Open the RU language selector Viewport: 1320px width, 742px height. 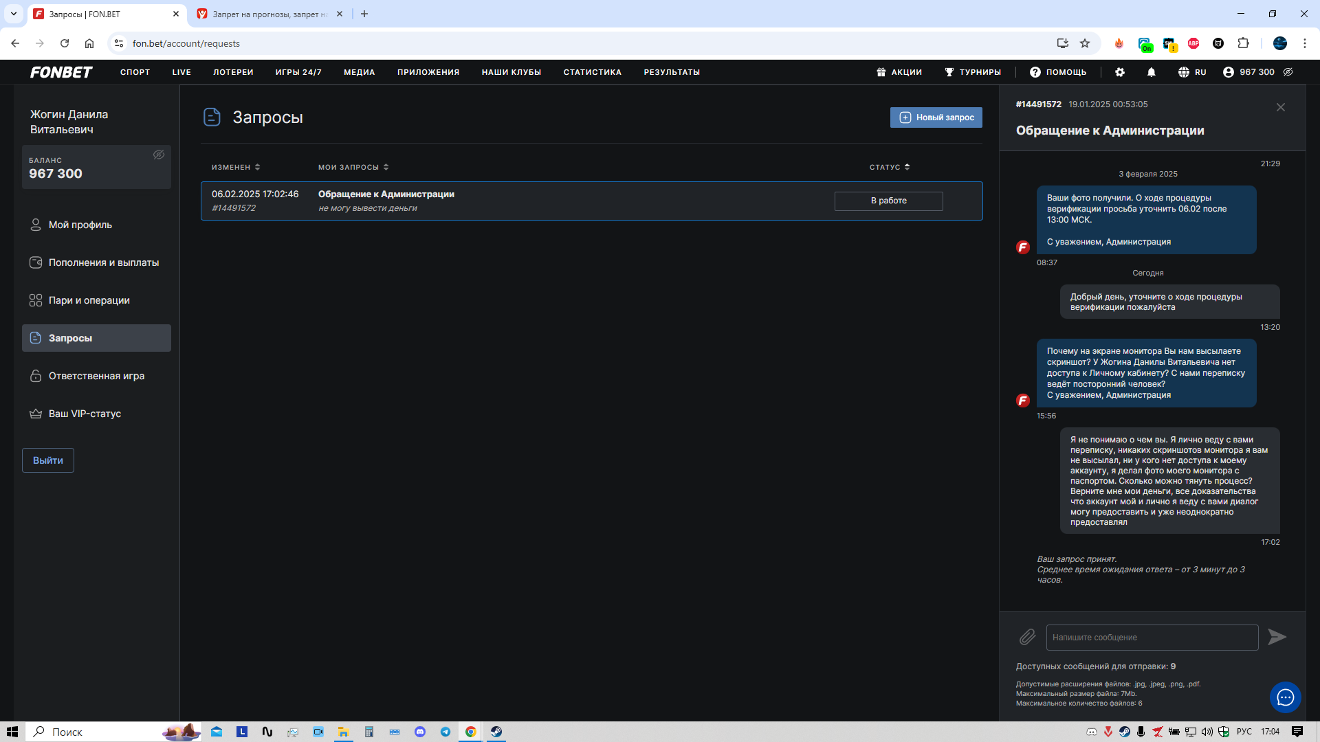point(1192,72)
